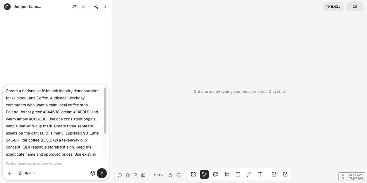The width and height of the screenshot is (367, 183).
Task: View the 5,431 credits balance
Action: (x=333, y=7)
